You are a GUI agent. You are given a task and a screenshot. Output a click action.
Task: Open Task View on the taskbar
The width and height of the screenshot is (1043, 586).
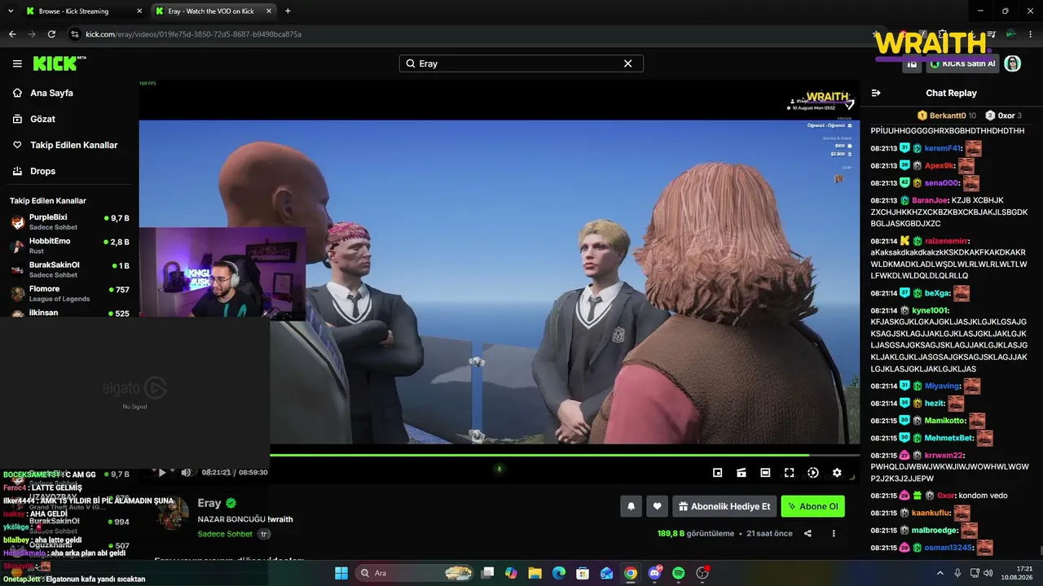pos(489,573)
